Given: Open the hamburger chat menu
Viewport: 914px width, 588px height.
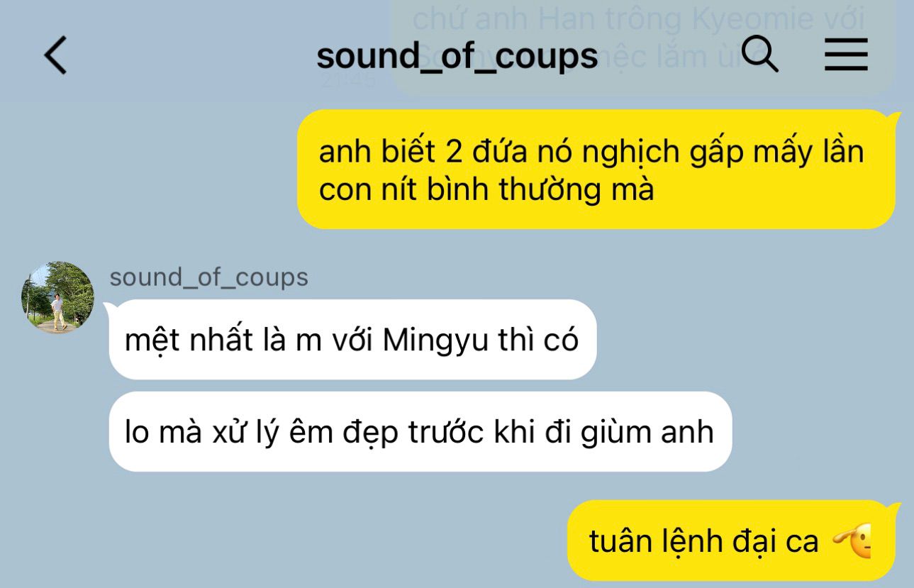Looking at the screenshot, I should [x=846, y=55].
